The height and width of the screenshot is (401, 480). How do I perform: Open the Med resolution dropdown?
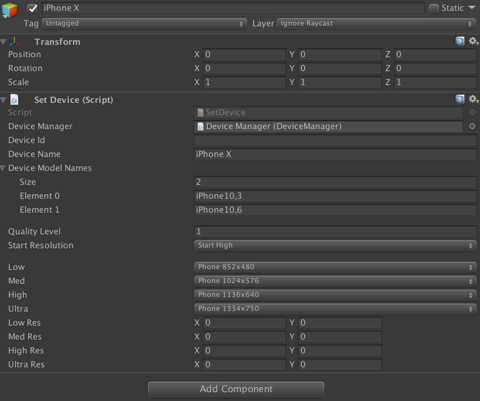(x=335, y=281)
